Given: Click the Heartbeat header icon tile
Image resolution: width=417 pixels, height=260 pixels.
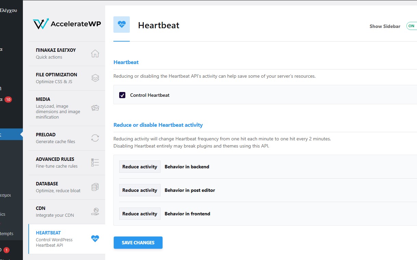Looking at the screenshot, I should pyautogui.click(x=122, y=25).
